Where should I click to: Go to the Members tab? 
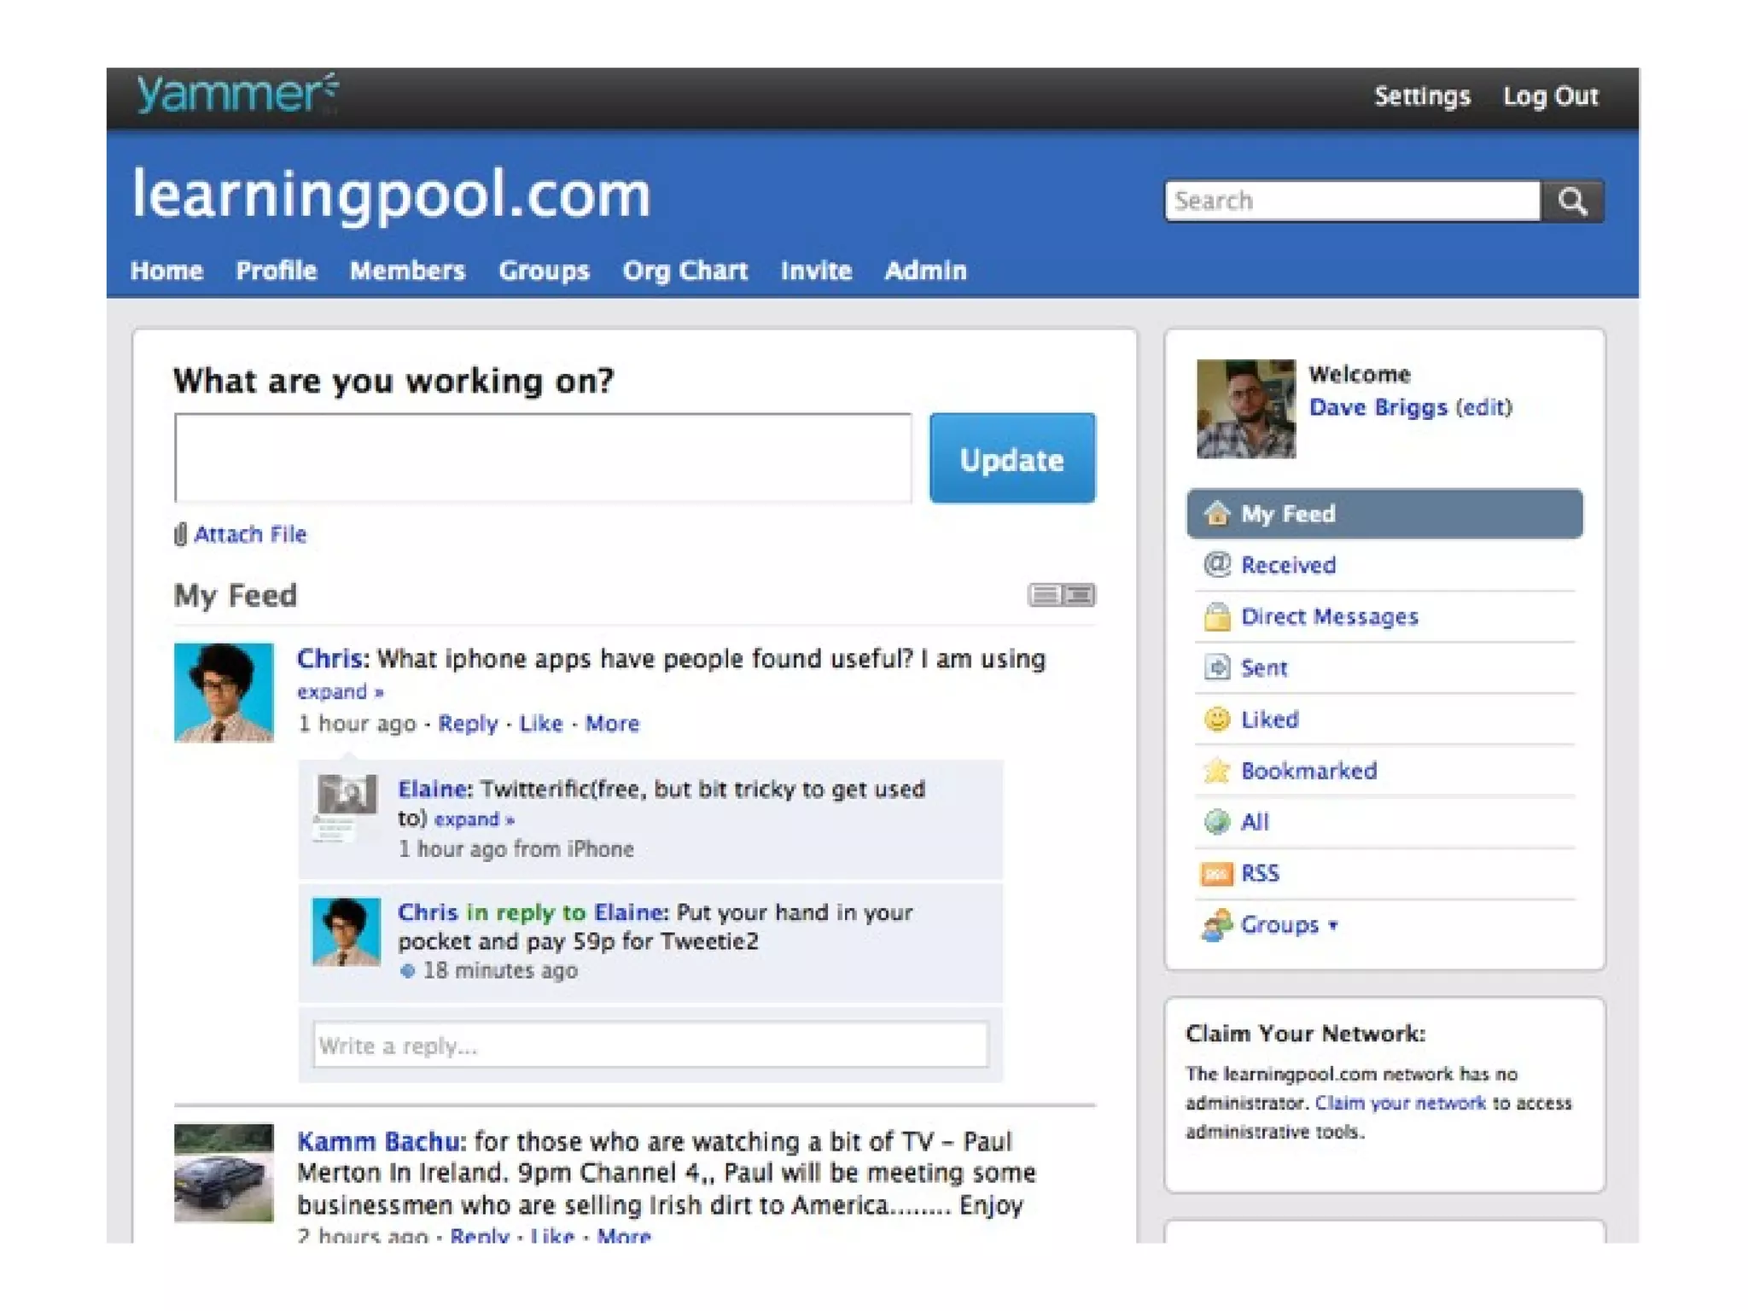click(x=407, y=271)
